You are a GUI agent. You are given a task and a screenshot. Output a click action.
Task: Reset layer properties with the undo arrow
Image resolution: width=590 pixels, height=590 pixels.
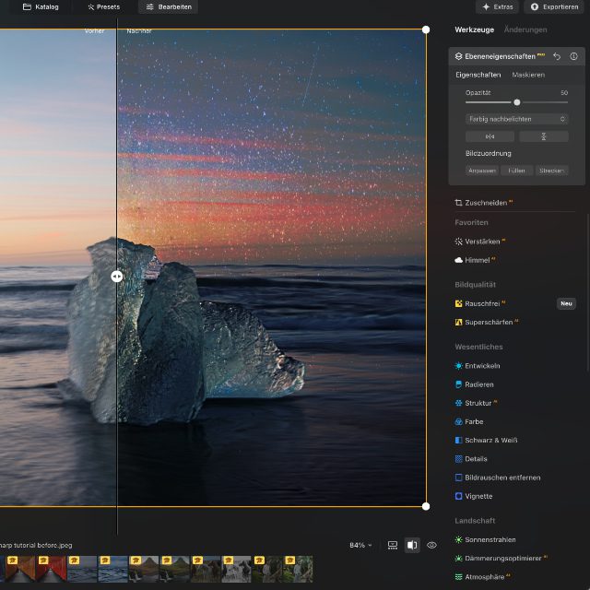557,56
